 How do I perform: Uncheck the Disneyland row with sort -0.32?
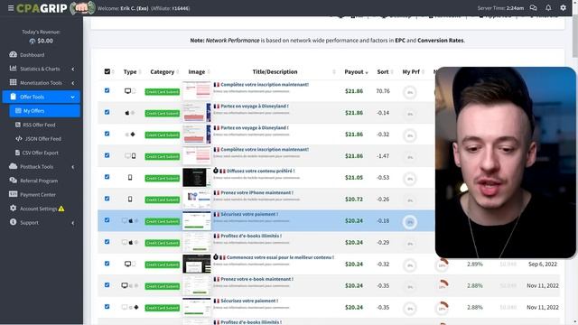[x=107, y=134]
